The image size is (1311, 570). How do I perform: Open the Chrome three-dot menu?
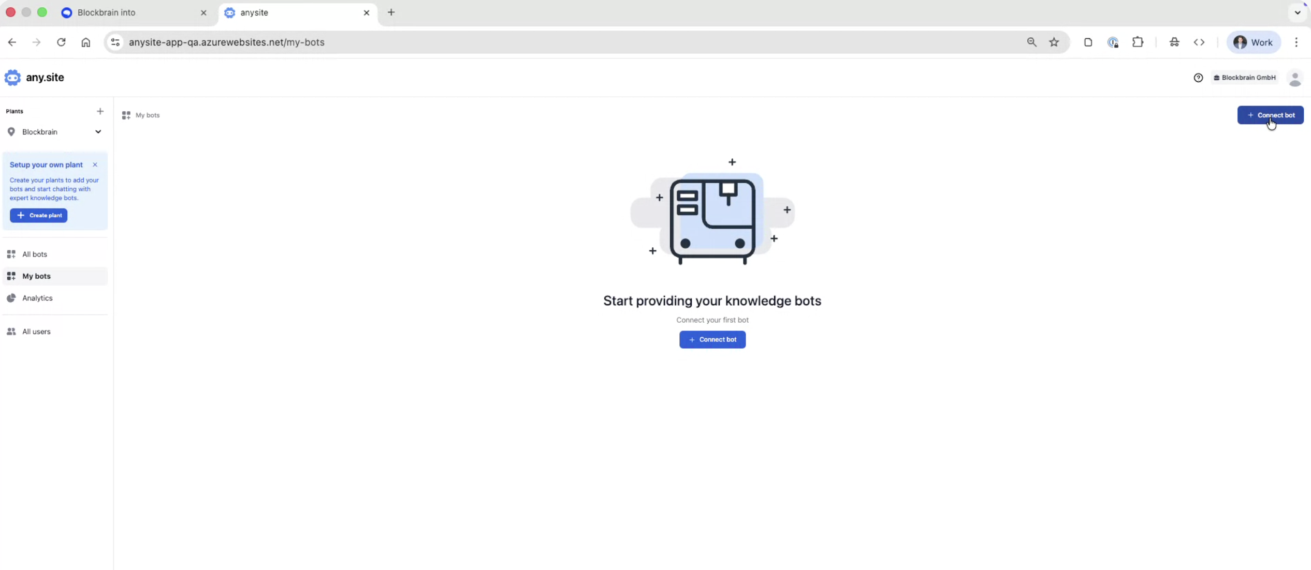1296,42
